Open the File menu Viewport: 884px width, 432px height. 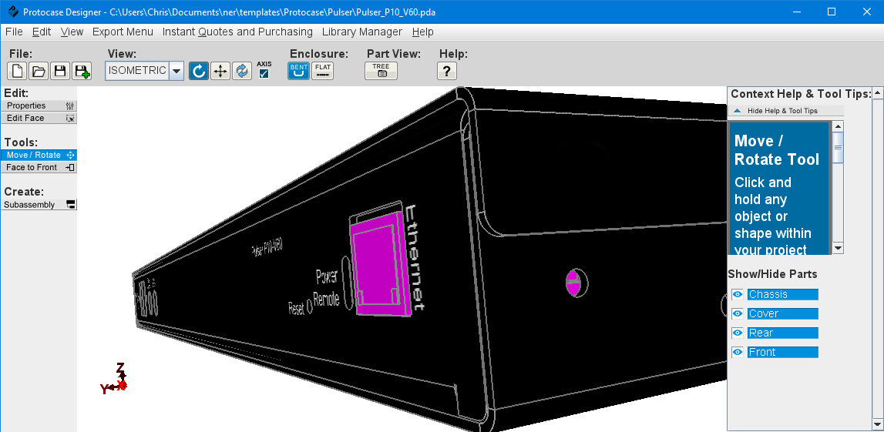[x=14, y=32]
